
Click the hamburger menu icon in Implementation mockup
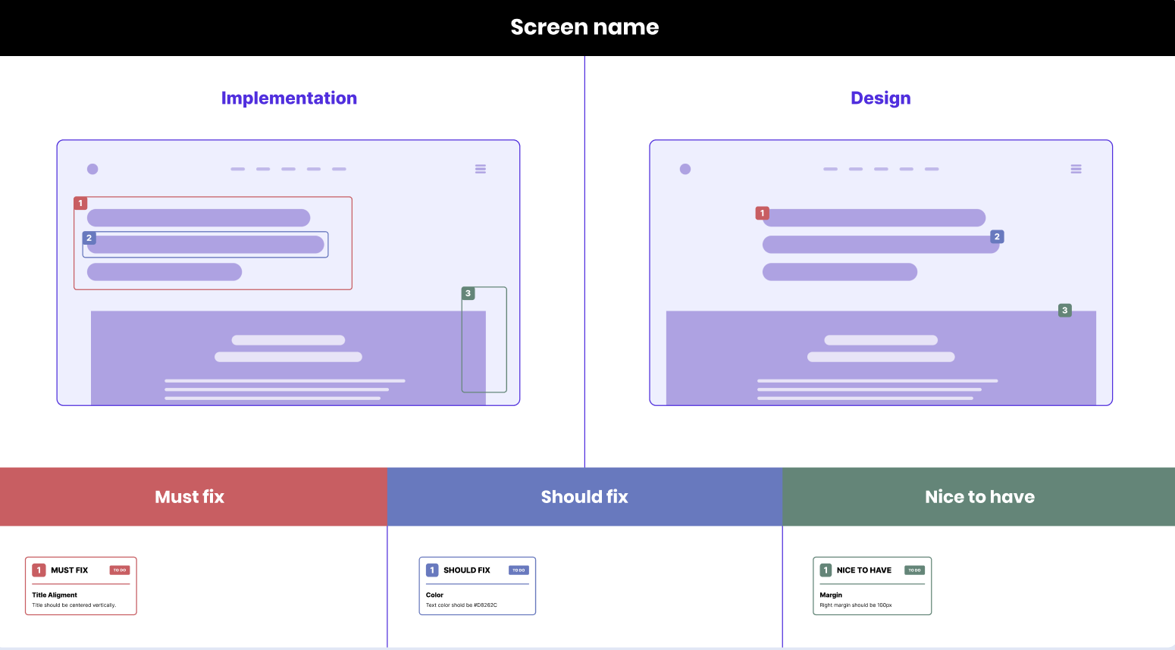click(x=481, y=169)
